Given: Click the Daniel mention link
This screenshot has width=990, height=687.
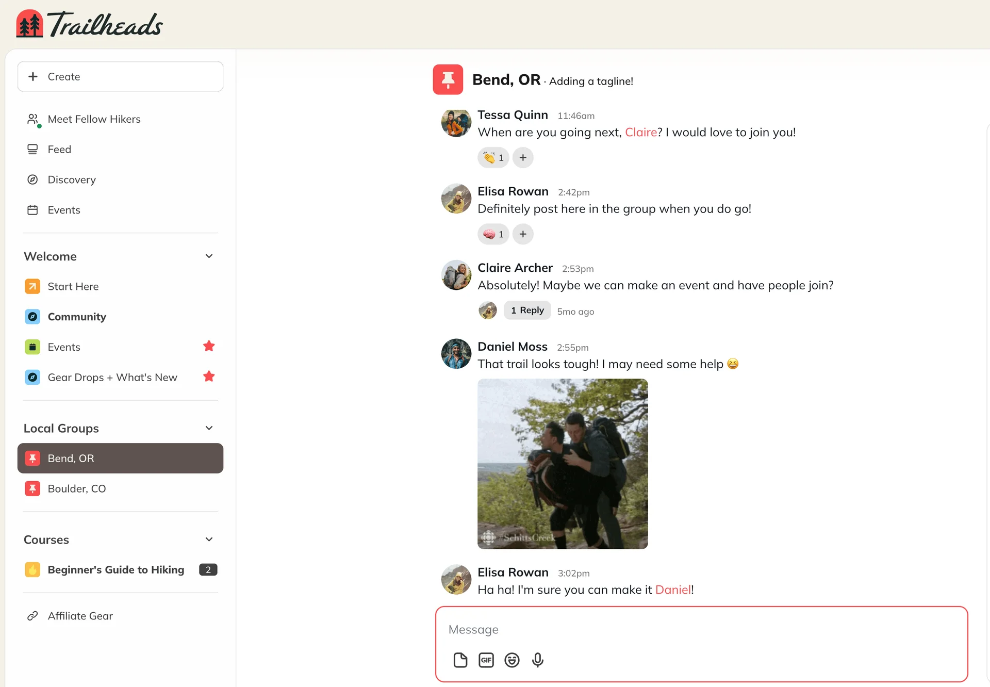Looking at the screenshot, I should [x=673, y=590].
